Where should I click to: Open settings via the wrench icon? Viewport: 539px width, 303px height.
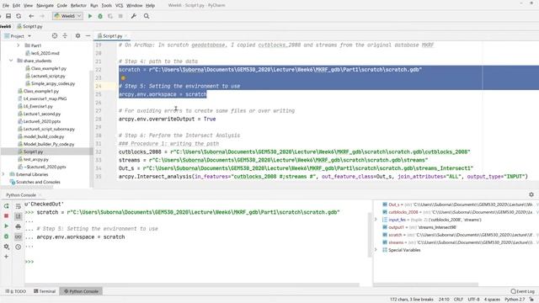coord(134,16)
